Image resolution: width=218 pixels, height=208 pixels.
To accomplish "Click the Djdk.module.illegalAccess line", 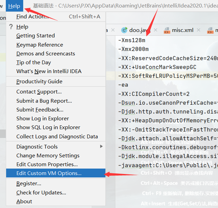I will pos(168,156).
